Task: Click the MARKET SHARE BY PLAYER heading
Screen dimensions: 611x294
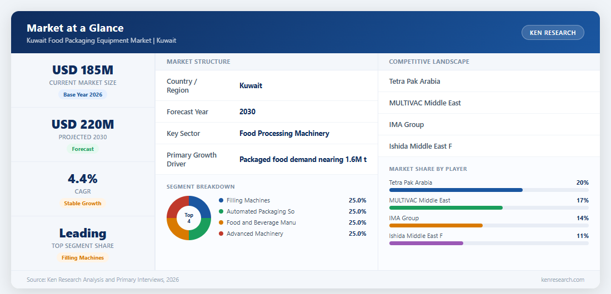Action: tap(428, 169)
